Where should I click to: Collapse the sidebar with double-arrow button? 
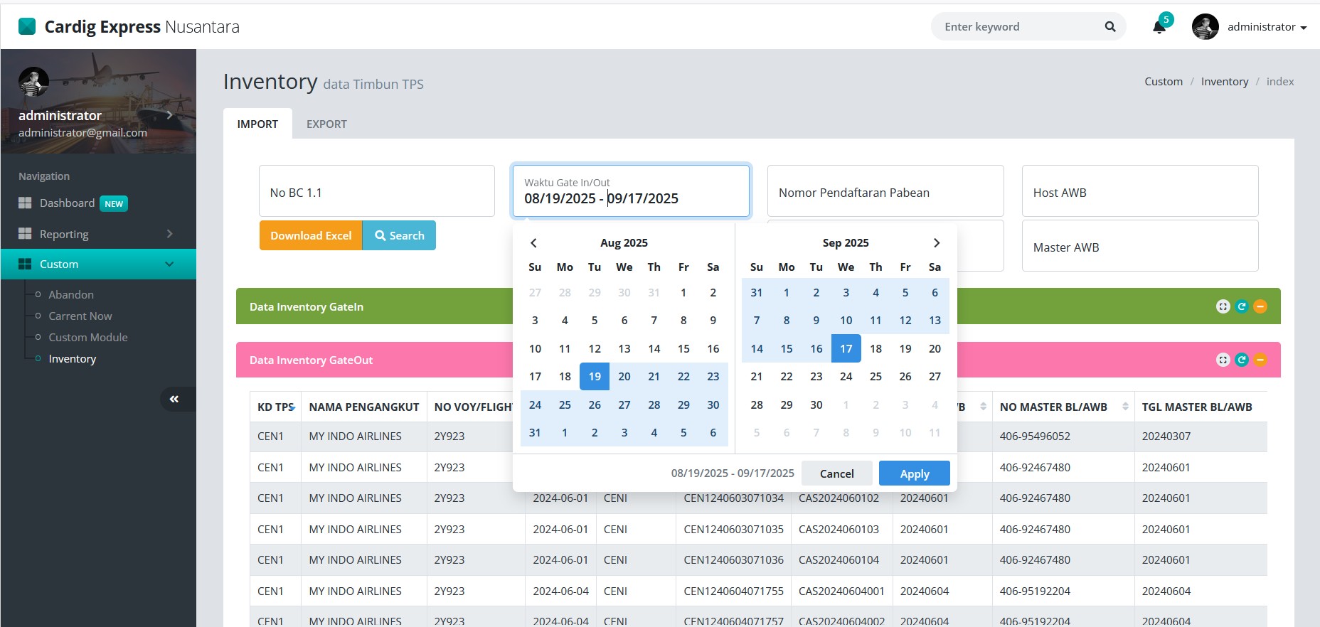coord(174,400)
